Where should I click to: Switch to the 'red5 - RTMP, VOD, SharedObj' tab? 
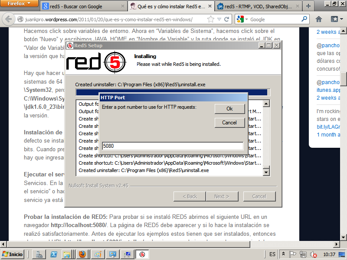258,6
